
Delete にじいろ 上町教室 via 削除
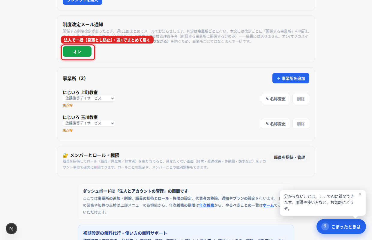[x=301, y=99]
